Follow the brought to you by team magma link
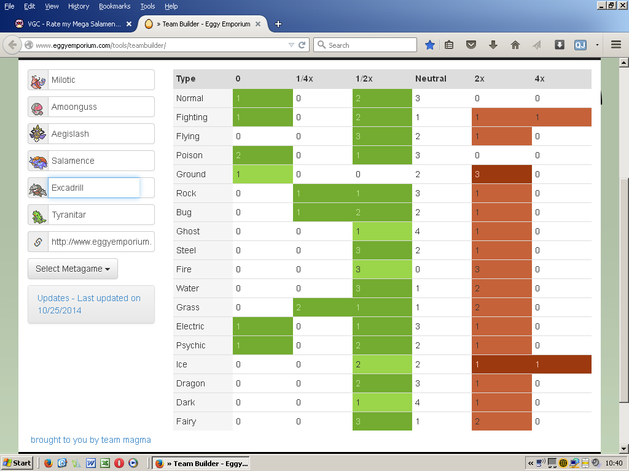 tap(91, 440)
